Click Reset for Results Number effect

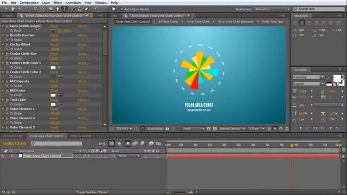click(54, 35)
